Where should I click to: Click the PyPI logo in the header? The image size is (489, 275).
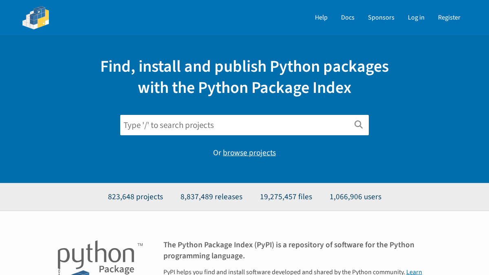[x=36, y=18]
